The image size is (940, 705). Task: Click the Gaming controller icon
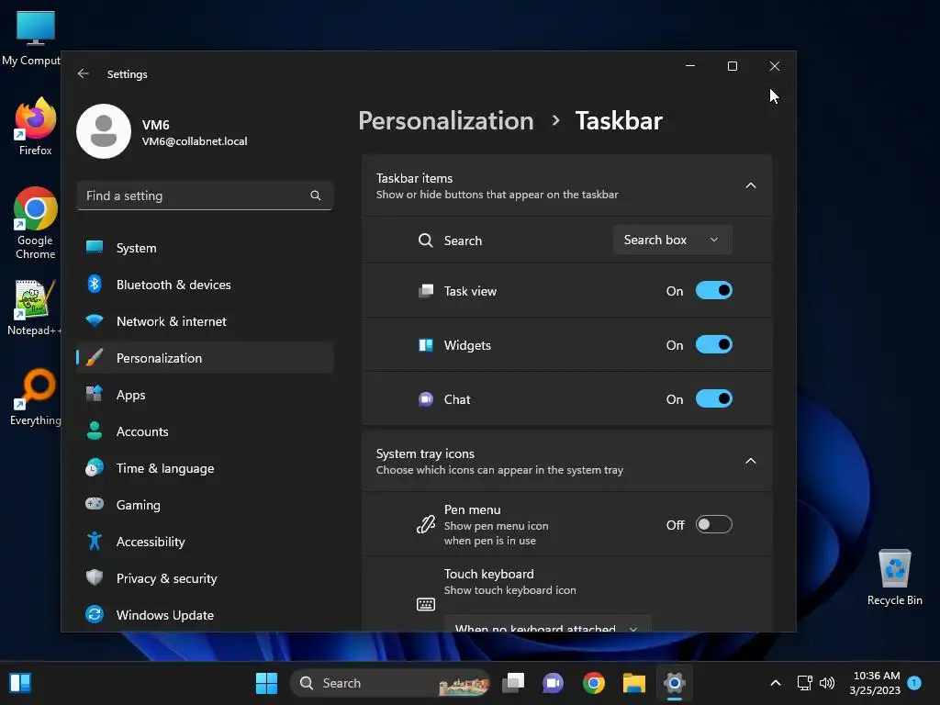[95, 504]
